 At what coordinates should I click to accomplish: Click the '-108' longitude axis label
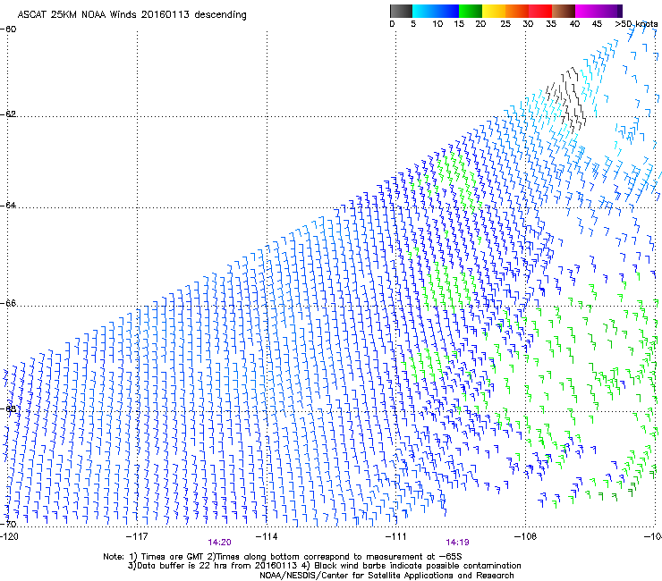tap(526, 536)
